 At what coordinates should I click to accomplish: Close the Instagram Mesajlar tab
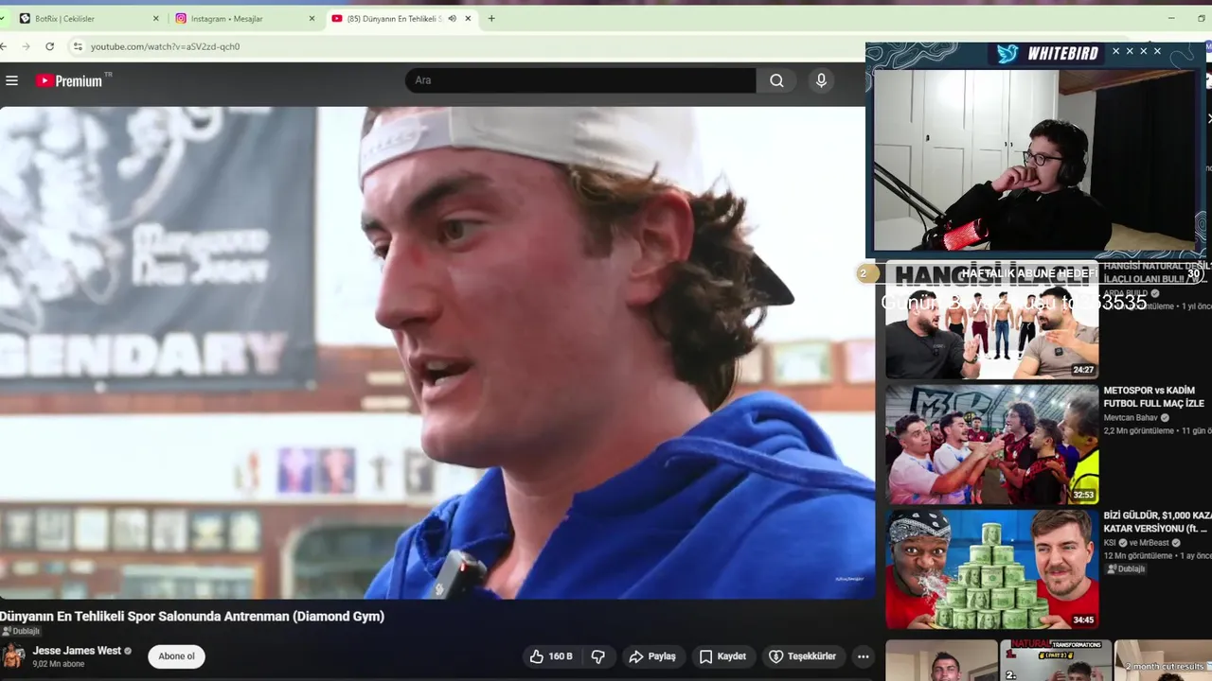312,18
